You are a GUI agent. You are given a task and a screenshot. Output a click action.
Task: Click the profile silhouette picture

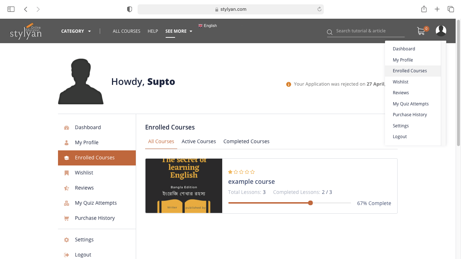tap(81, 81)
